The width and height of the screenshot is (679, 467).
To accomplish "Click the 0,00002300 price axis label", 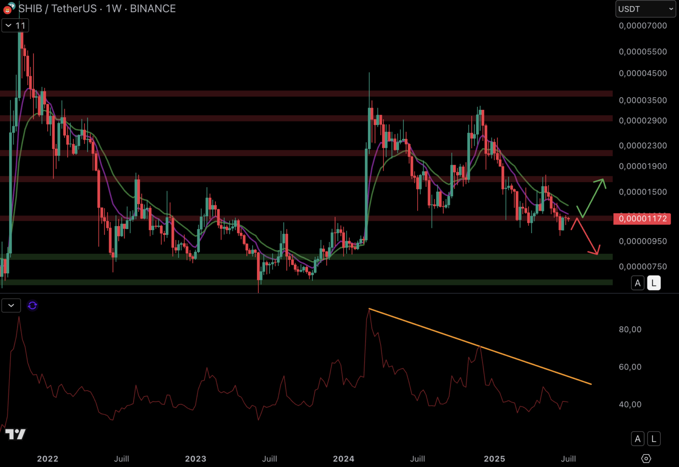I will coord(643,146).
